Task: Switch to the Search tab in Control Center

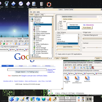Action: click(37, 15)
